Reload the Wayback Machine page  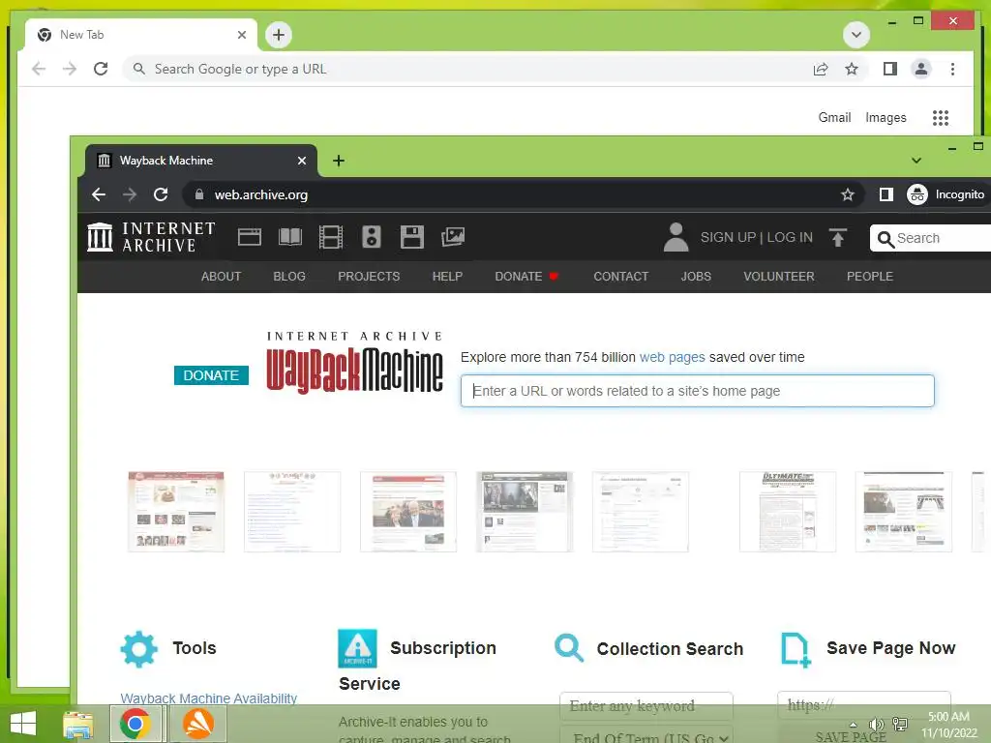point(161,194)
